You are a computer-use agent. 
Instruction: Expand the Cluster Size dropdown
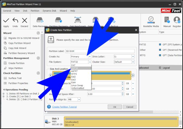pyautogui.click(x=133, y=62)
